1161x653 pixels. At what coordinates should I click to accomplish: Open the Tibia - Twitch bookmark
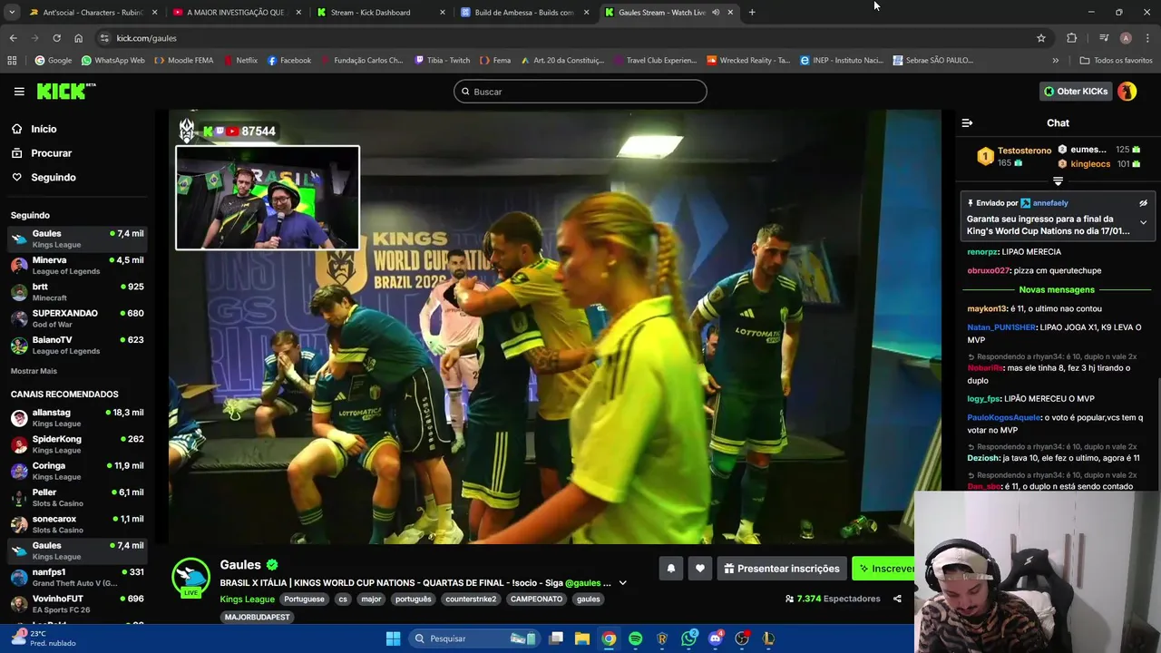click(x=442, y=61)
